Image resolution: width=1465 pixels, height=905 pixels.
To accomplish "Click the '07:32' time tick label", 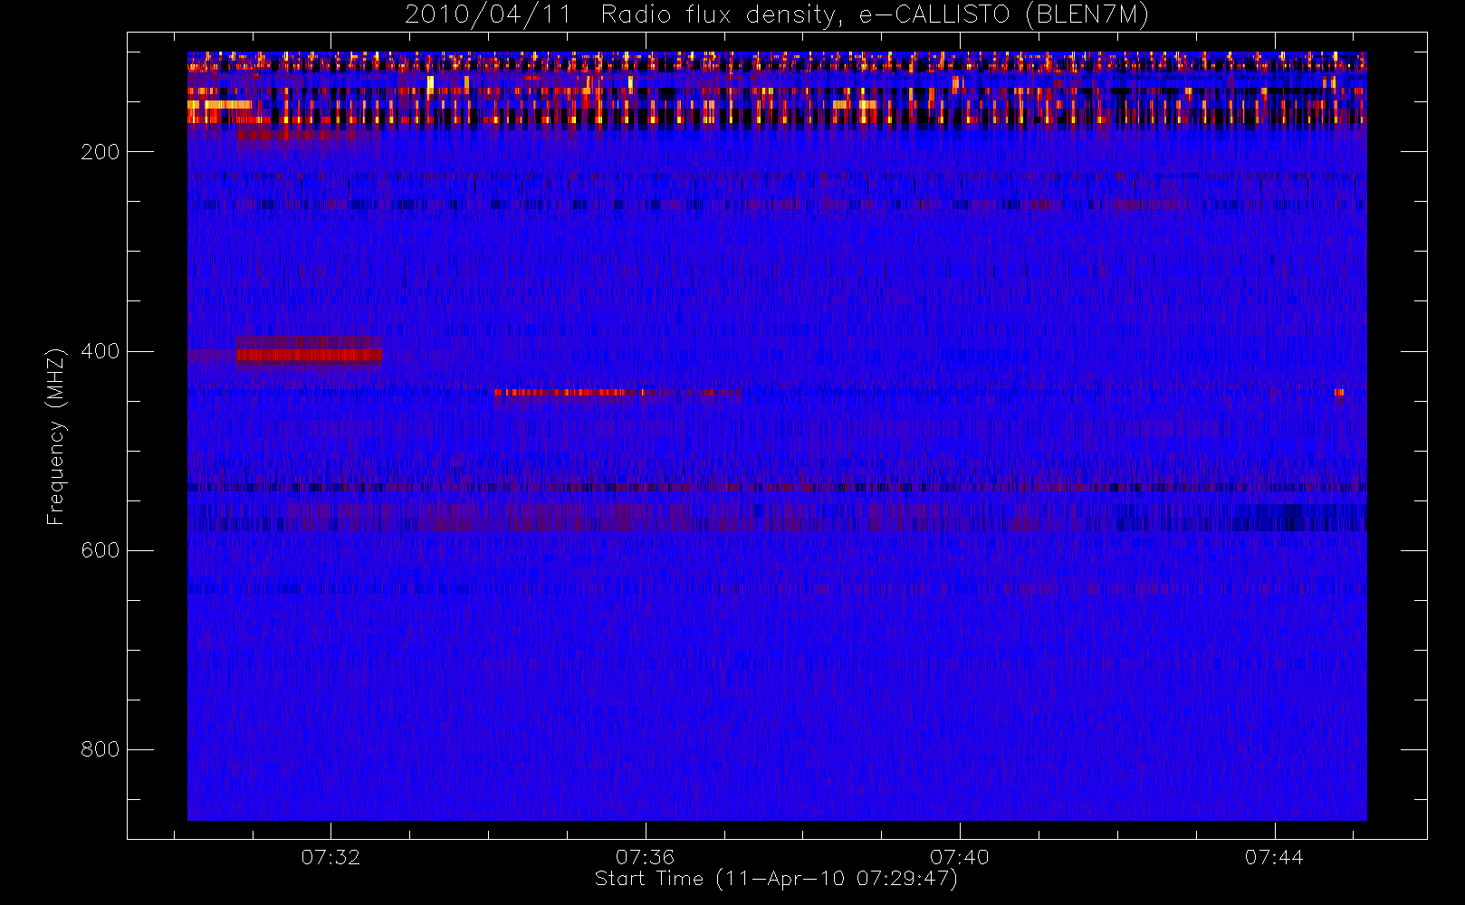I will pyautogui.click(x=330, y=857).
